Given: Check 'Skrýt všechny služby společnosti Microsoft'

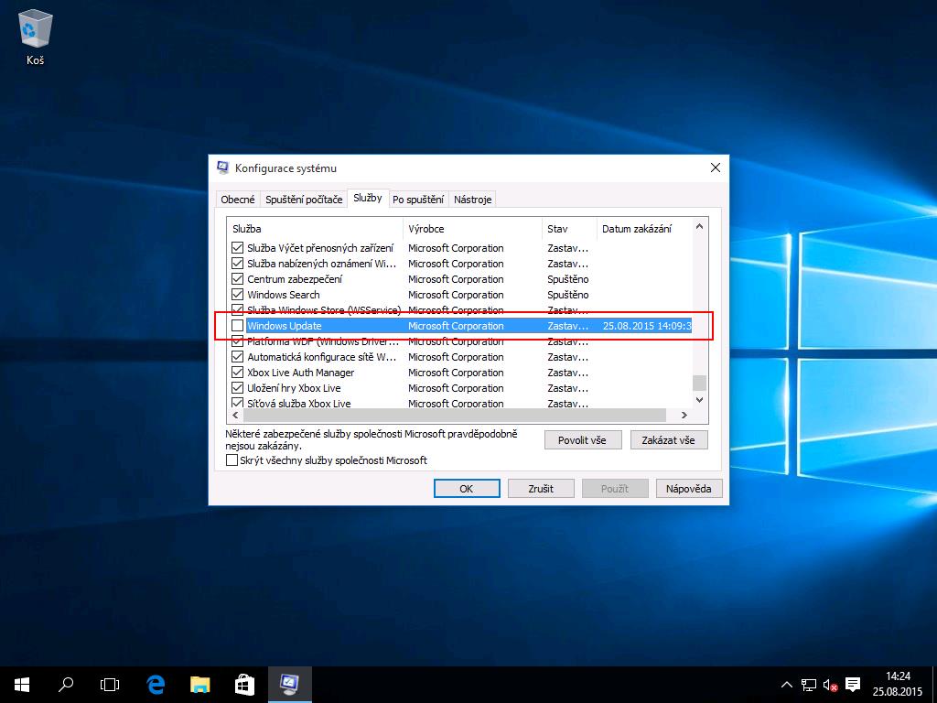Looking at the screenshot, I should 232,460.
